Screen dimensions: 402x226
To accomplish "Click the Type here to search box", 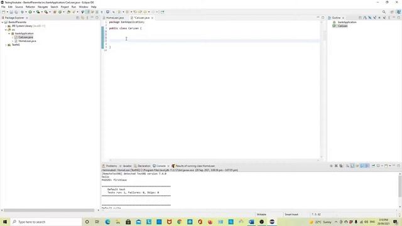I will tap(46, 222).
